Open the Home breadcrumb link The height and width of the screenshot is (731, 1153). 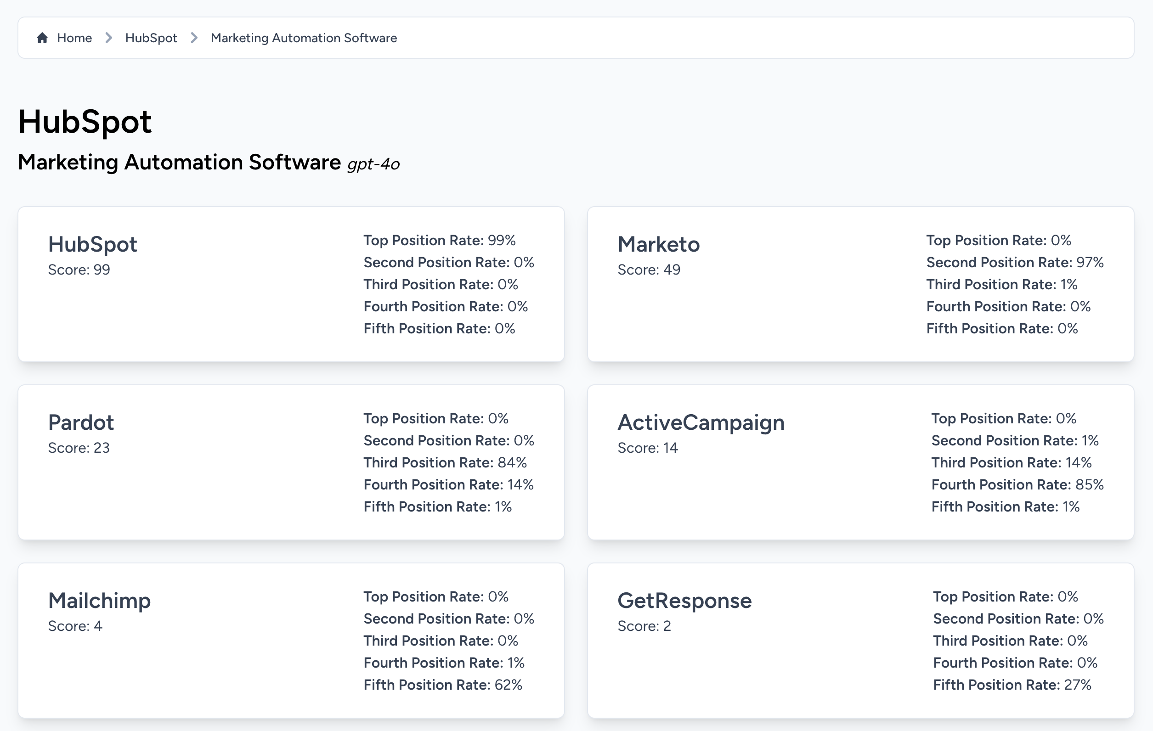pos(74,38)
